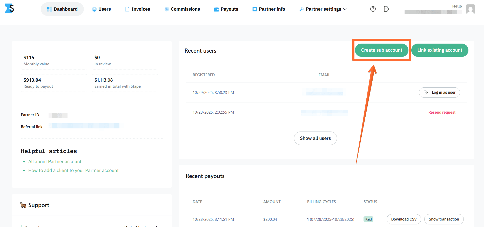484x227 pixels.
Task: Click the BILLING CYCLES column header
Action: click(x=321, y=202)
